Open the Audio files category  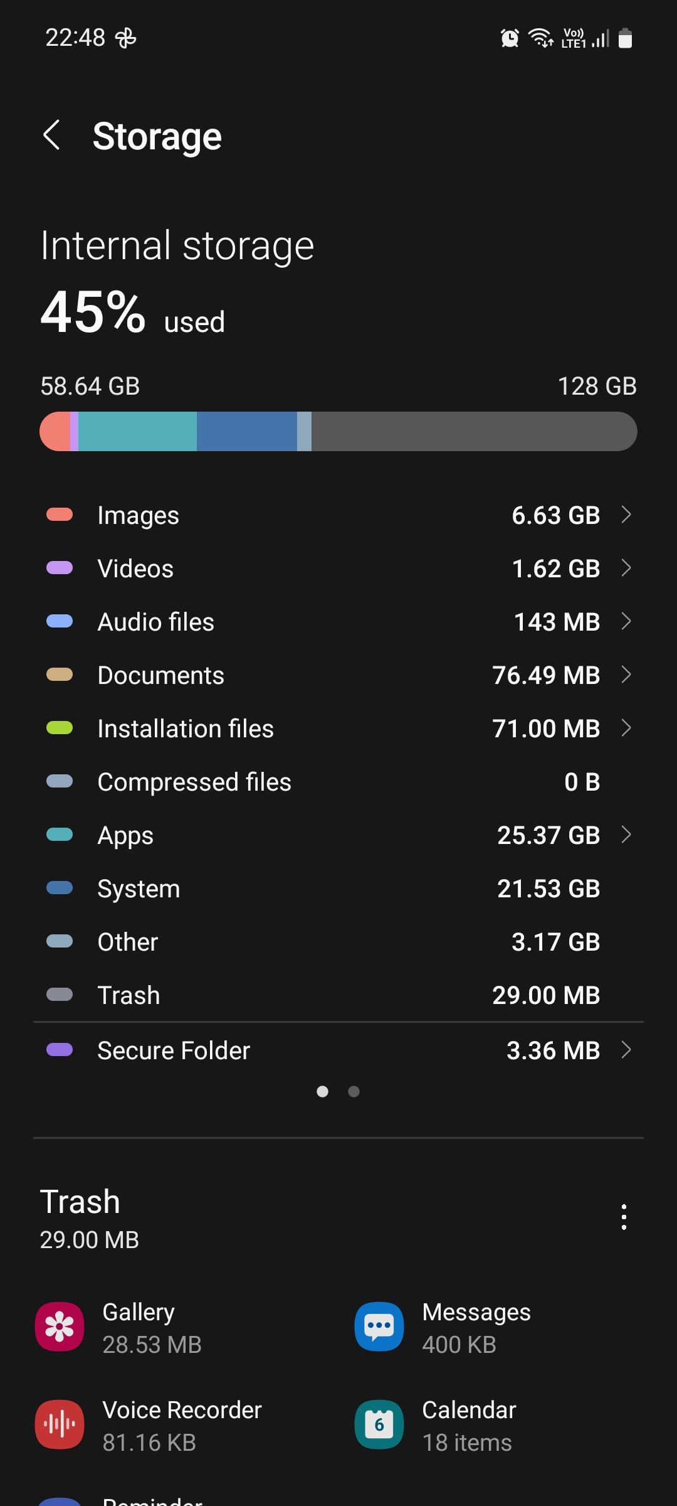coord(155,622)
